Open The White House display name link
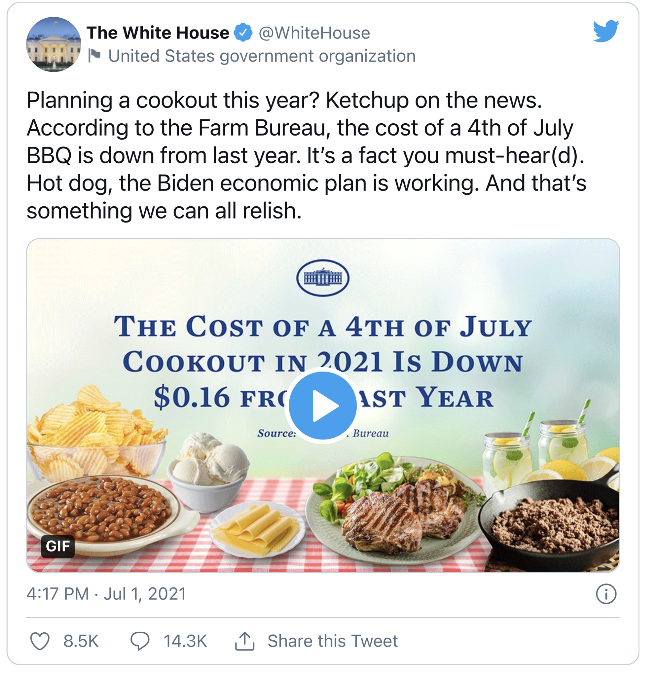This screenshot has height=673, width=647. (x=158, y=33)
